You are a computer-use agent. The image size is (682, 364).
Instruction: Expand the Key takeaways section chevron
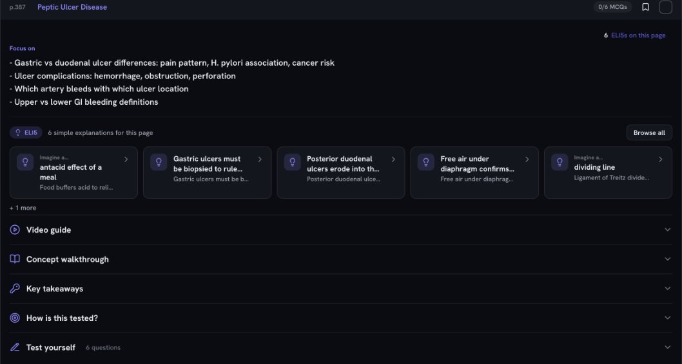tap(667, 289)
